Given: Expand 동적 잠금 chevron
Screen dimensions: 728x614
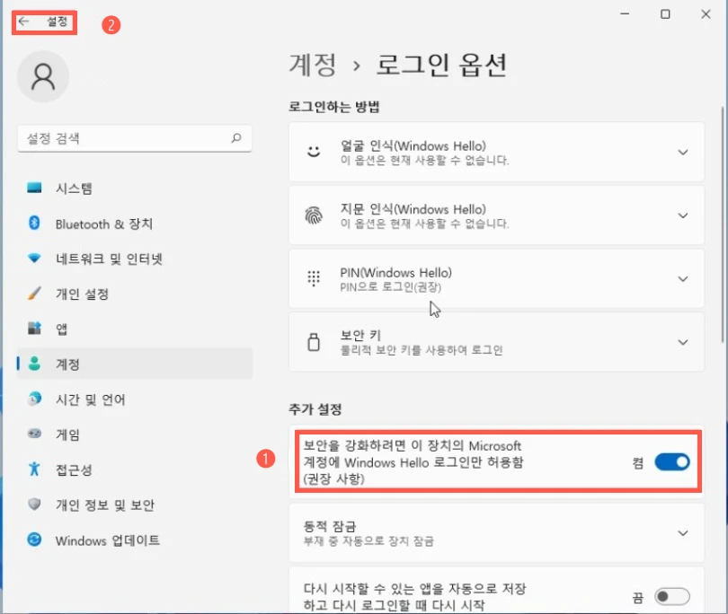Looking at the screenshot, I should click(682, 533).
